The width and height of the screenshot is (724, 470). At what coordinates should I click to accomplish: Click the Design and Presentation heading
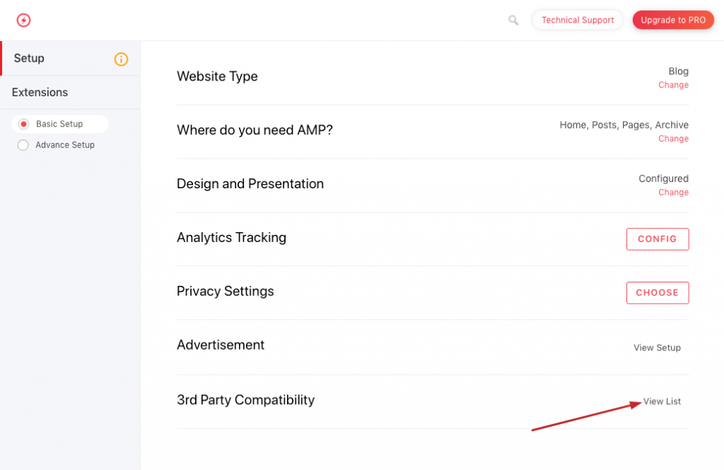click(250, 183)
